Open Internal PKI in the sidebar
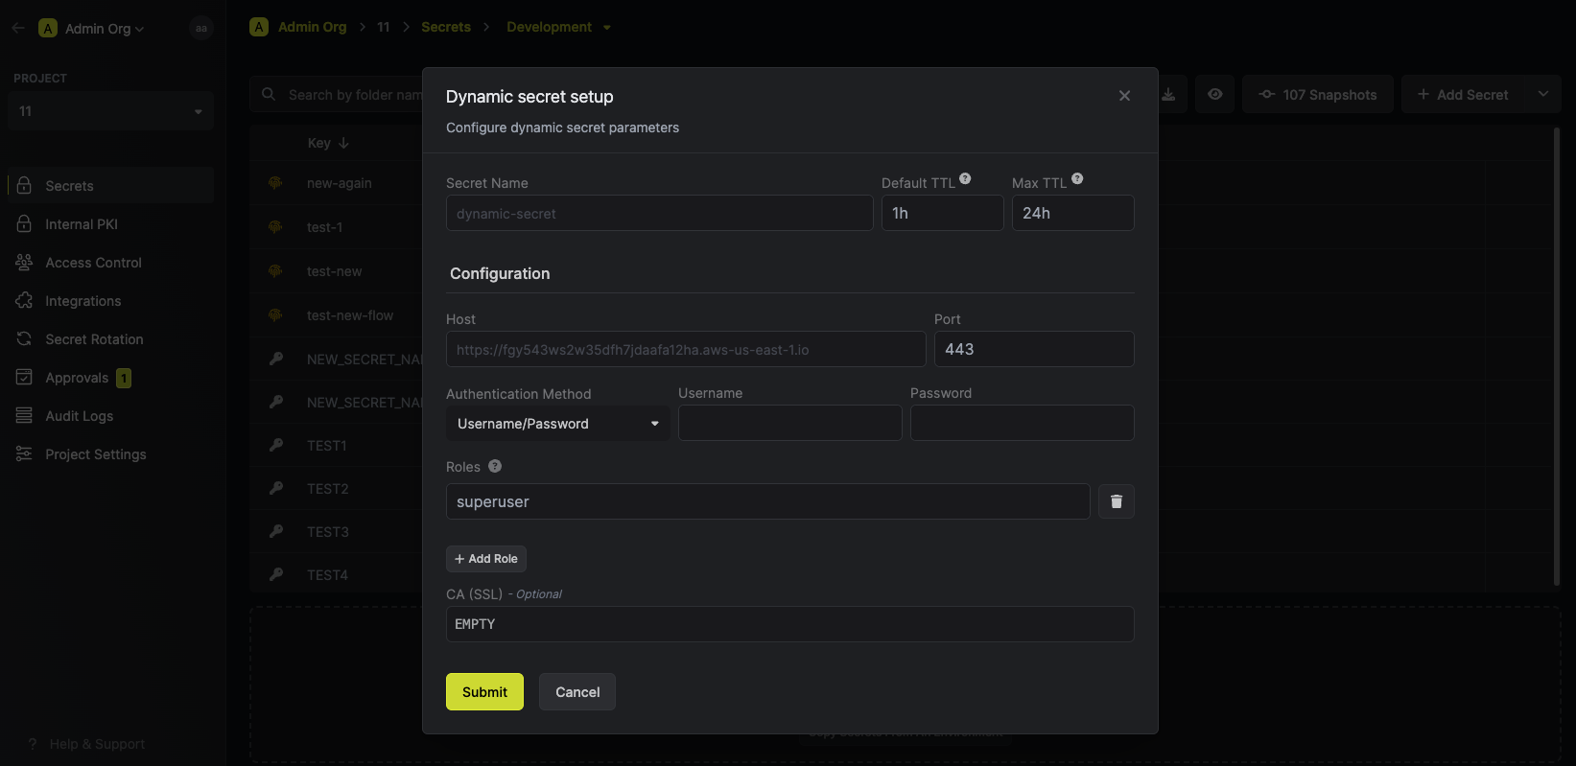The width and height of the screenshot is (1576, 766). point(111,224)
